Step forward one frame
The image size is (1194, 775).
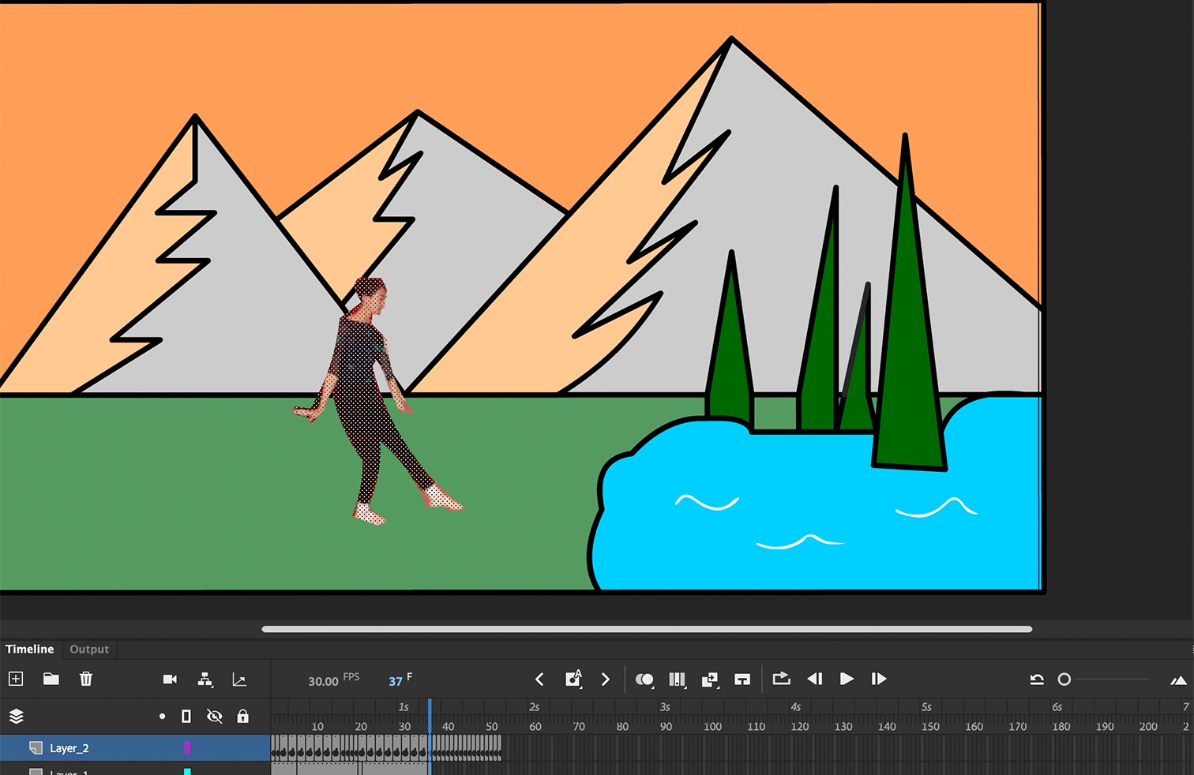pyautogui.click(x=878, y=679)
